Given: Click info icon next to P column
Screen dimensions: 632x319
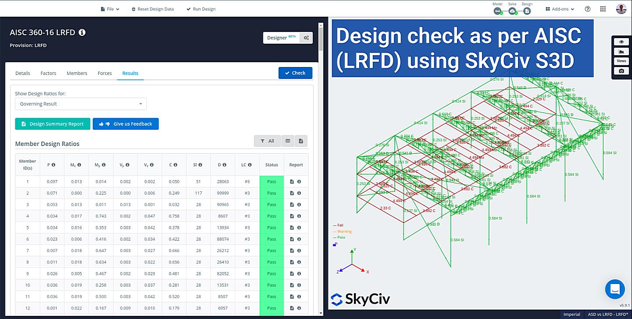Looking at the screenshot, I should [54, 165].
